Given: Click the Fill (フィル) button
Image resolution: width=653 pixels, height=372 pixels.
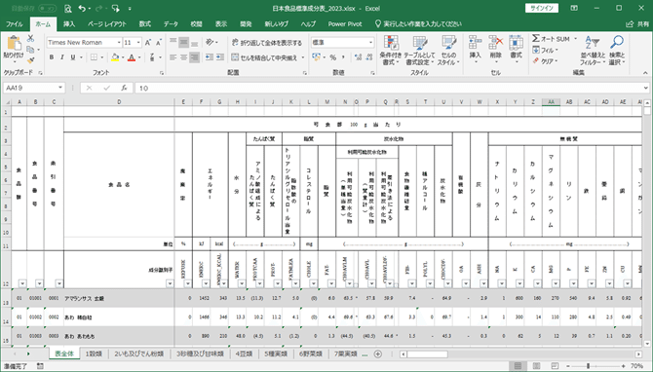Looking at the screenshot, I should click(x=546, y=50).
